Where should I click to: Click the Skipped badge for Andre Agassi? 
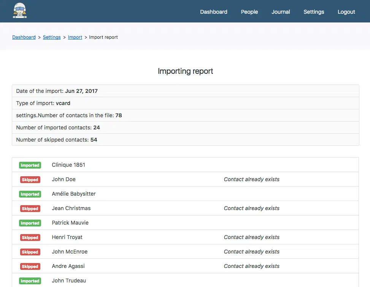[30, 266]
